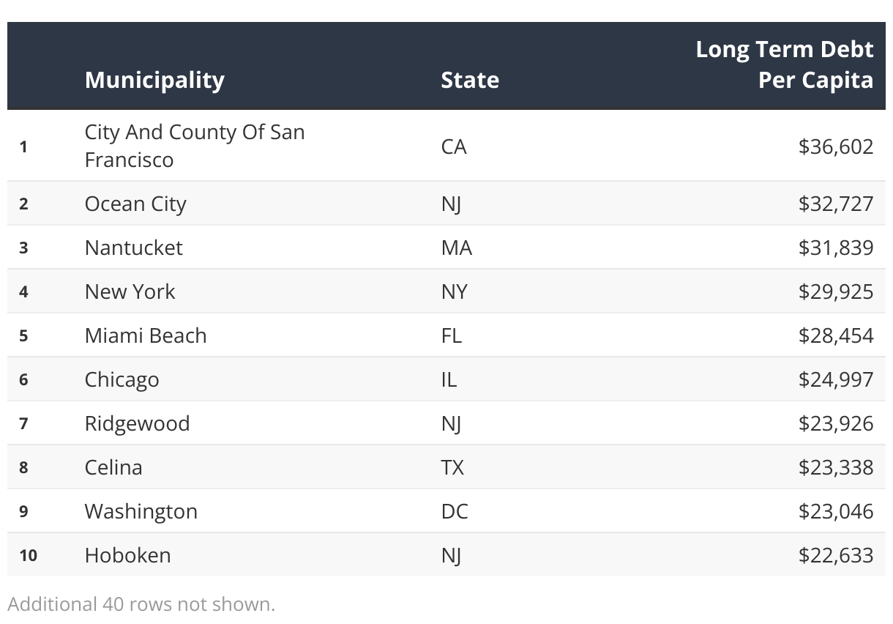The width and height of the screenshot is (893, 624).
Task: Click the Ridgewood row name
Action: coord(137,423)
